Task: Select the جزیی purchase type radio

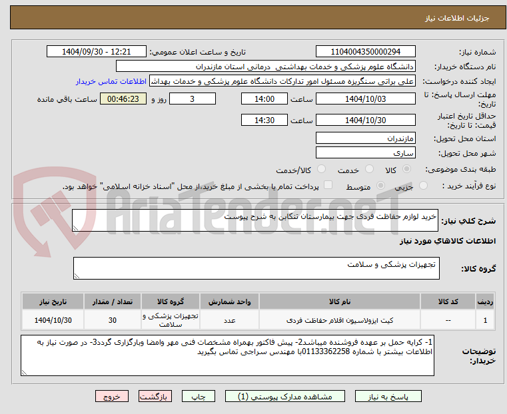Action: 423,186
